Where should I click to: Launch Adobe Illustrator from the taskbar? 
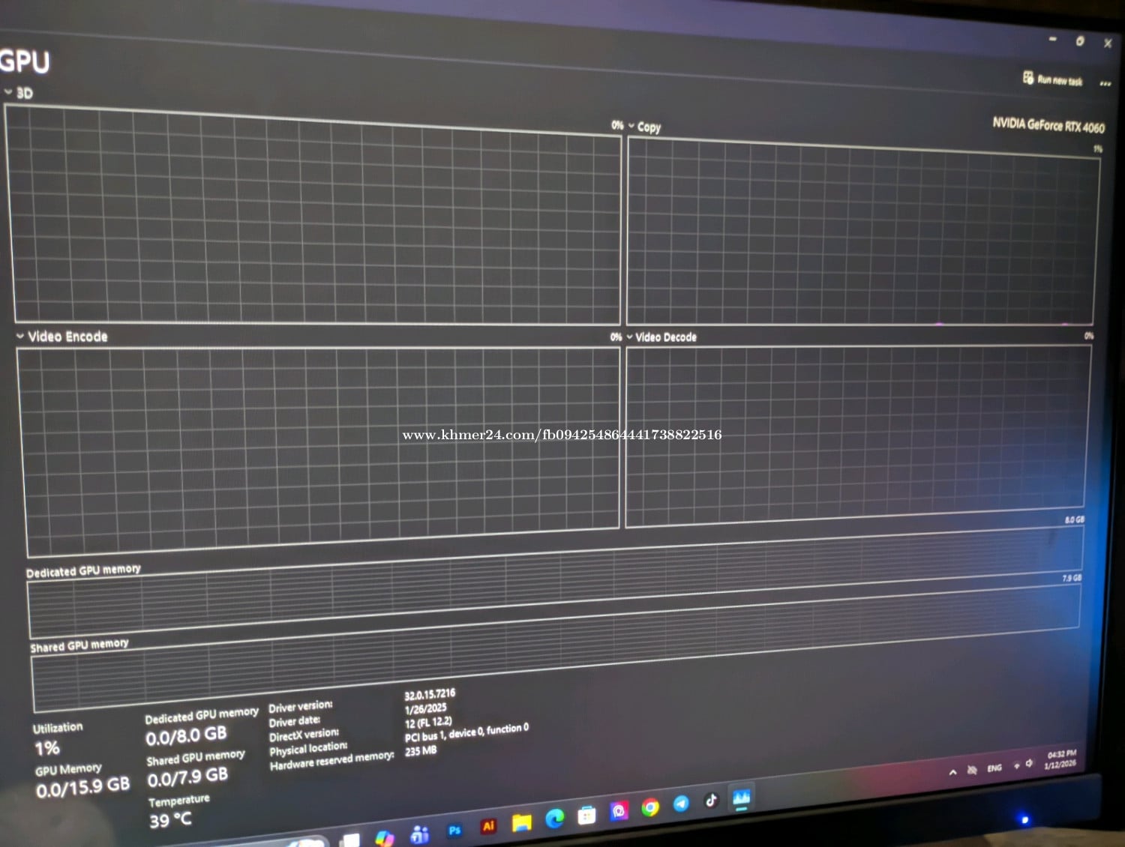(x=488, y=826)
